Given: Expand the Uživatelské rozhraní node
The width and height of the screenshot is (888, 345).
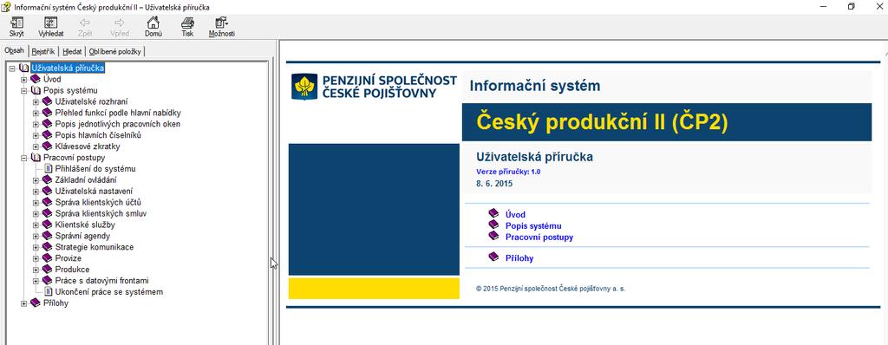Looking at the screenshot, I should coord(36,102).
